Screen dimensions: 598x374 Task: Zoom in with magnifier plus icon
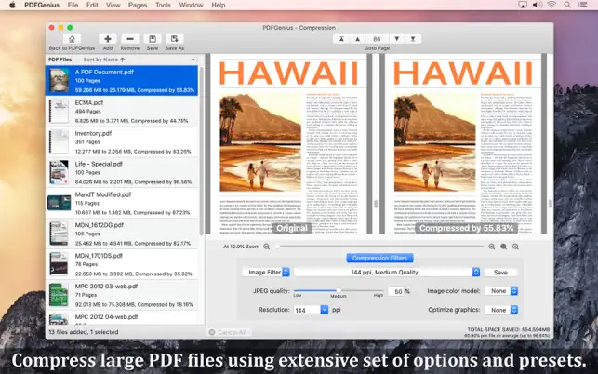[x=492, y=247]
